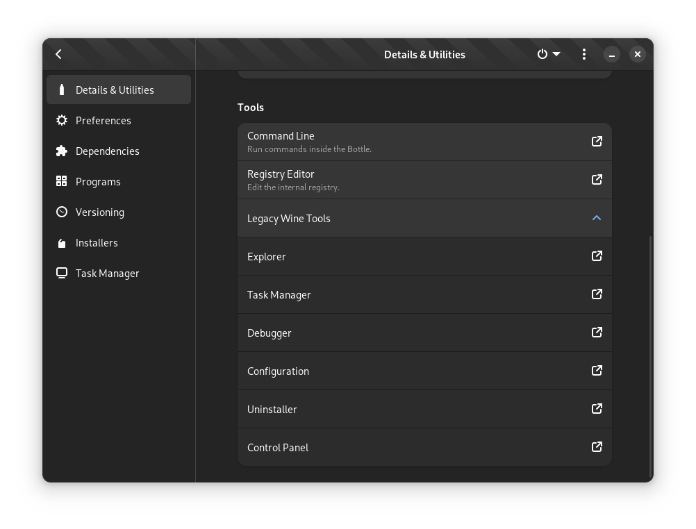
Task: Click the Task Manager row's launch icon
Action: 596,294
